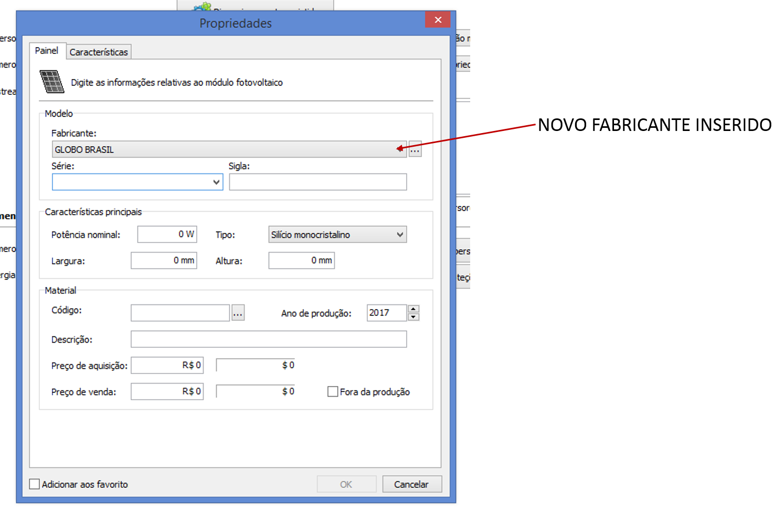Expand the Série dropdown list
Image resolution: width=784 pixels, height=515 pixels.
pyautogui.click(x=216, y=182)
